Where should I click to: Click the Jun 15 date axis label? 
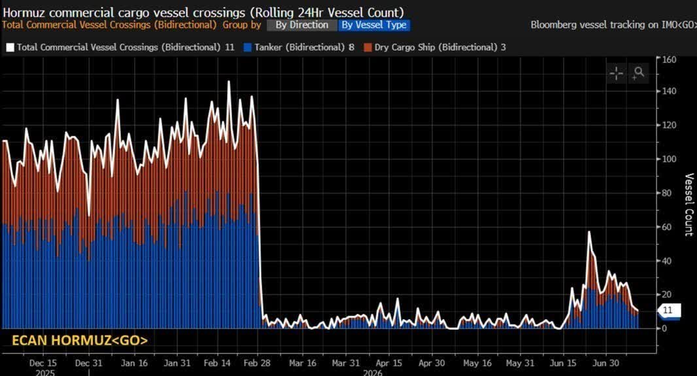pos(563,363)
